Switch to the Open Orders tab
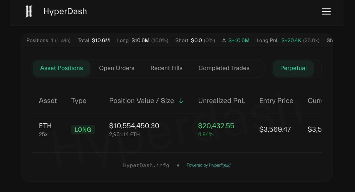This screenshot has width=355, height=192. click(x=117, y=68)
